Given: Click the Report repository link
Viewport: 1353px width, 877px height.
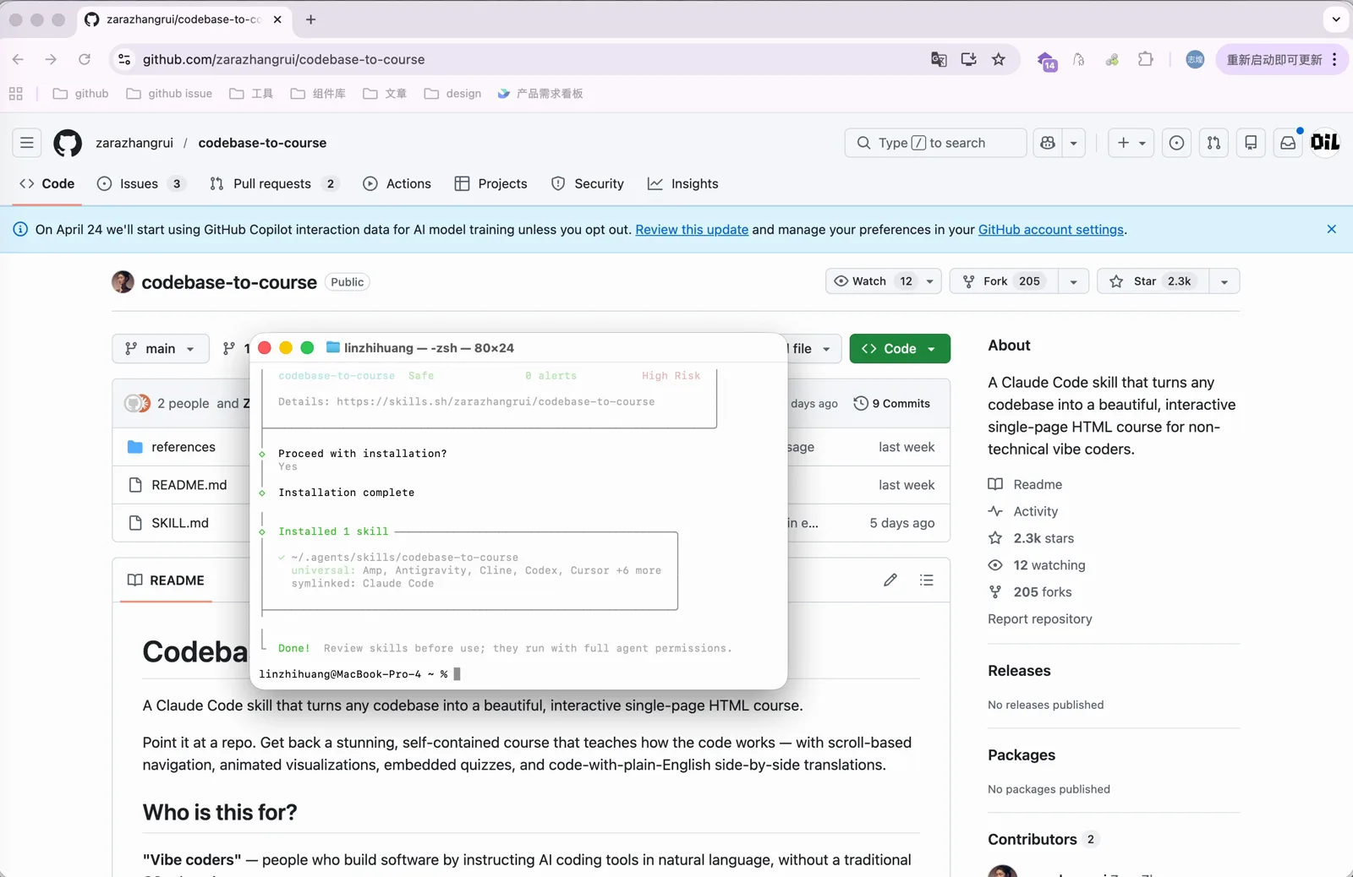Looking at the screenshot, I should (1040, 619).
